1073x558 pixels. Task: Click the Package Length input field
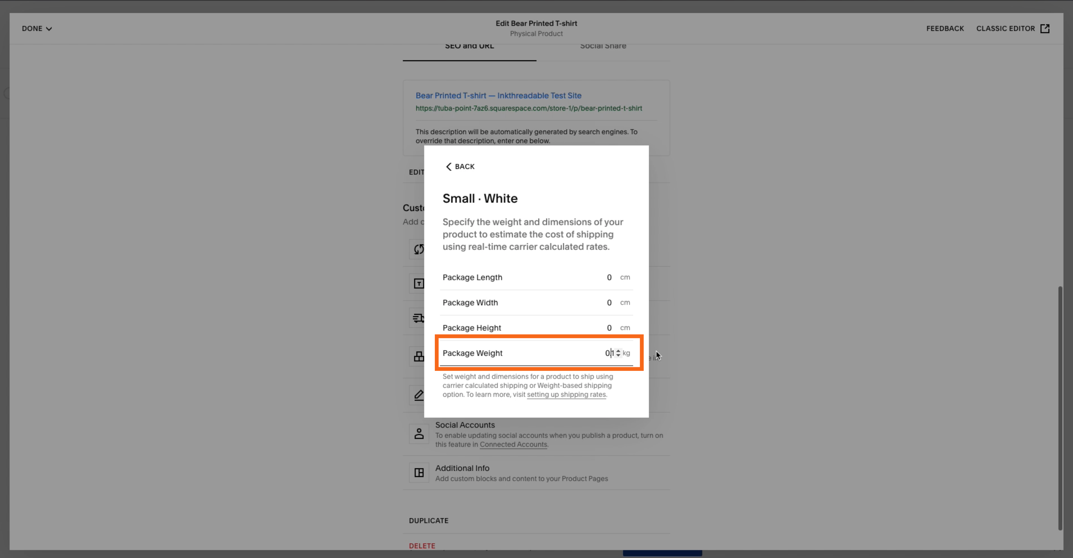tap(608, 277)
